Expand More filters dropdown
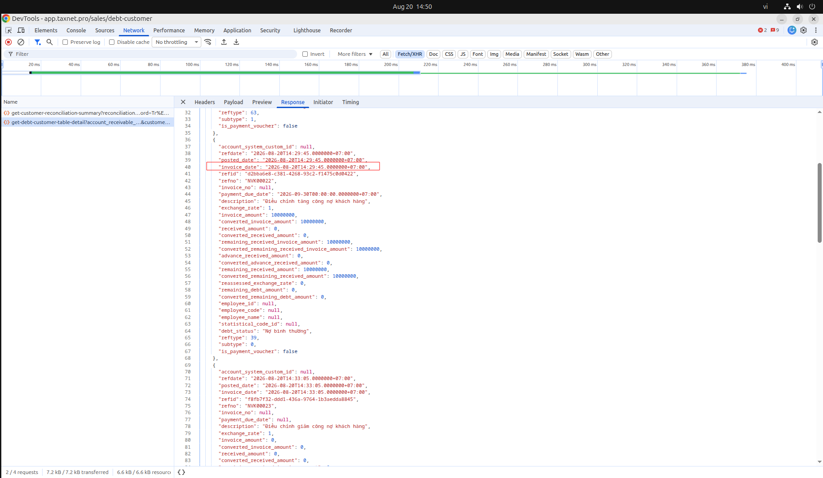The height and width of the screenshot is (478, 823). click(x=355, y=54)
